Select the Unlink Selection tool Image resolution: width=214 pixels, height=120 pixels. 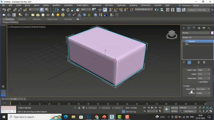coord(20,10)
